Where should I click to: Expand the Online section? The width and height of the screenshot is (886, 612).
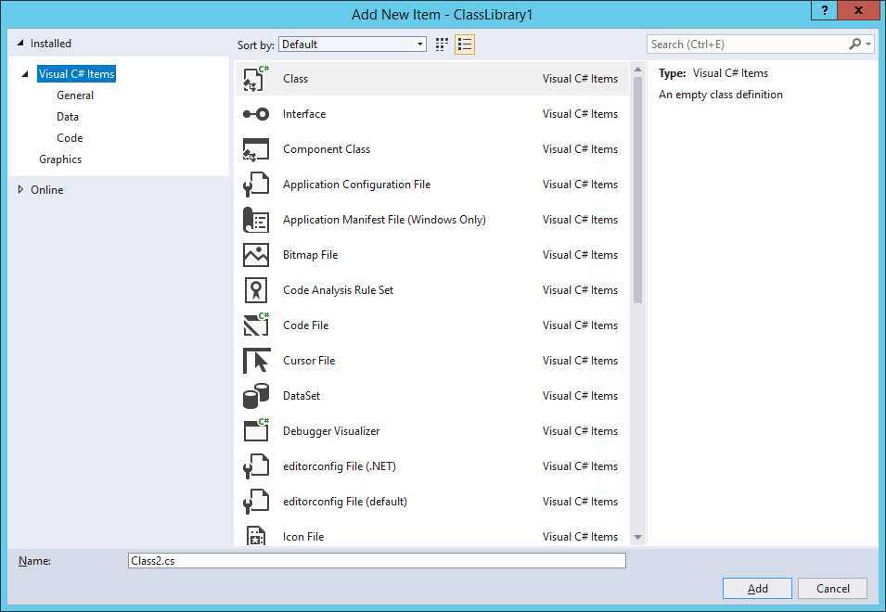[21, 190]
